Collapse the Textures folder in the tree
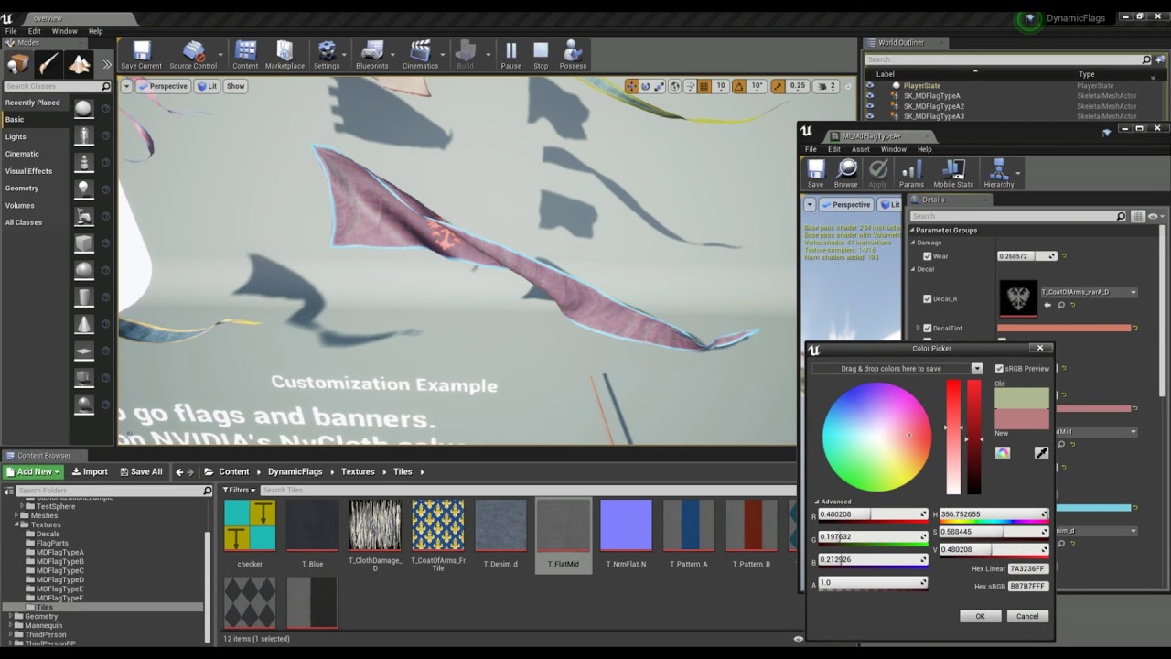This screenshot has height=659, width=1171. pos(16,525)
